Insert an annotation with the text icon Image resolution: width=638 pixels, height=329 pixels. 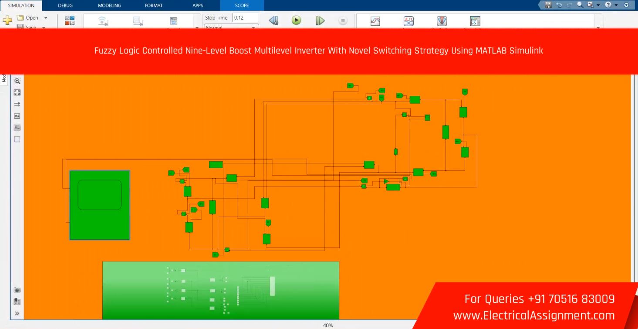pyautogui.click(x=17, y=116)
